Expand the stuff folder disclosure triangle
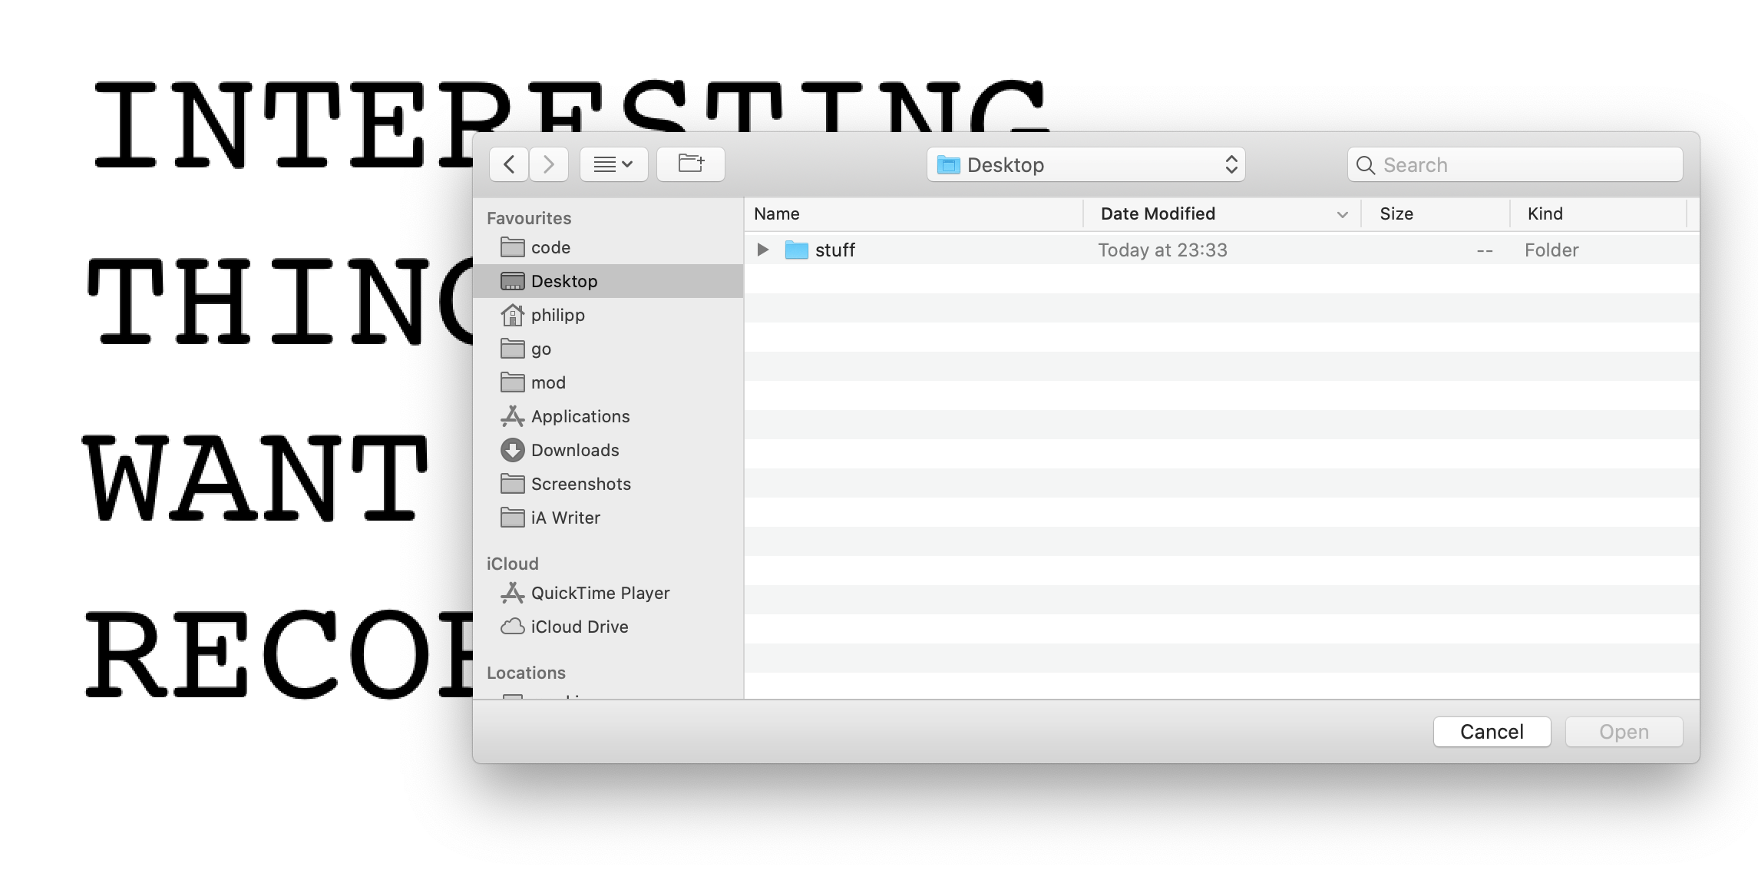Viewport: 1758px width, 880px height. (763, 250)
